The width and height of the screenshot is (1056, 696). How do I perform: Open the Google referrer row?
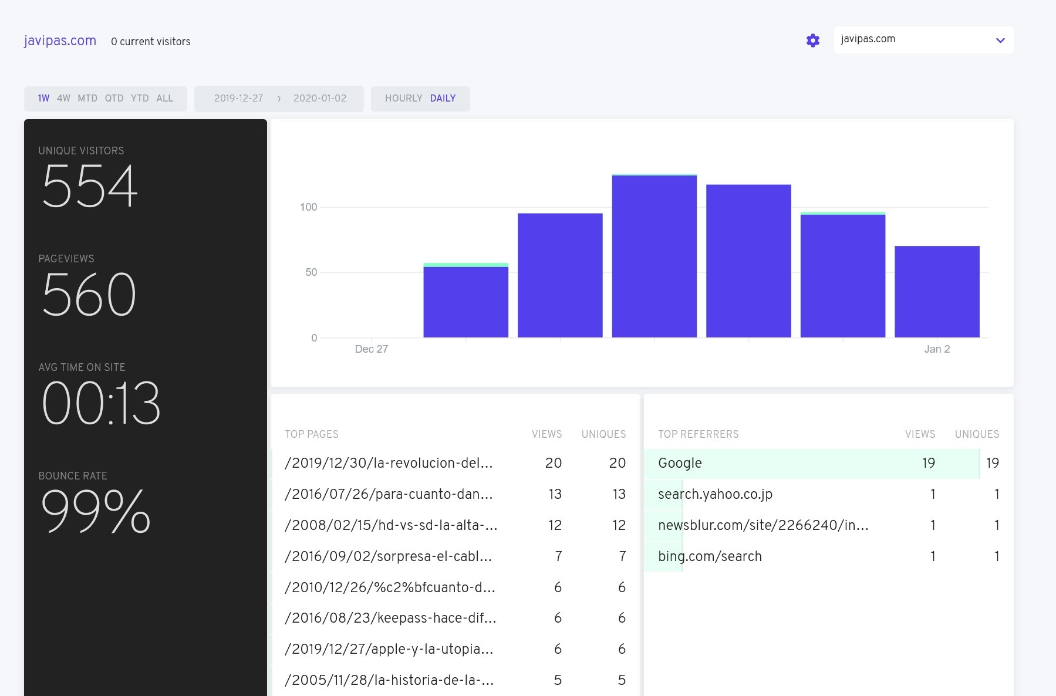pyautogui.click(x=680, y=463)
